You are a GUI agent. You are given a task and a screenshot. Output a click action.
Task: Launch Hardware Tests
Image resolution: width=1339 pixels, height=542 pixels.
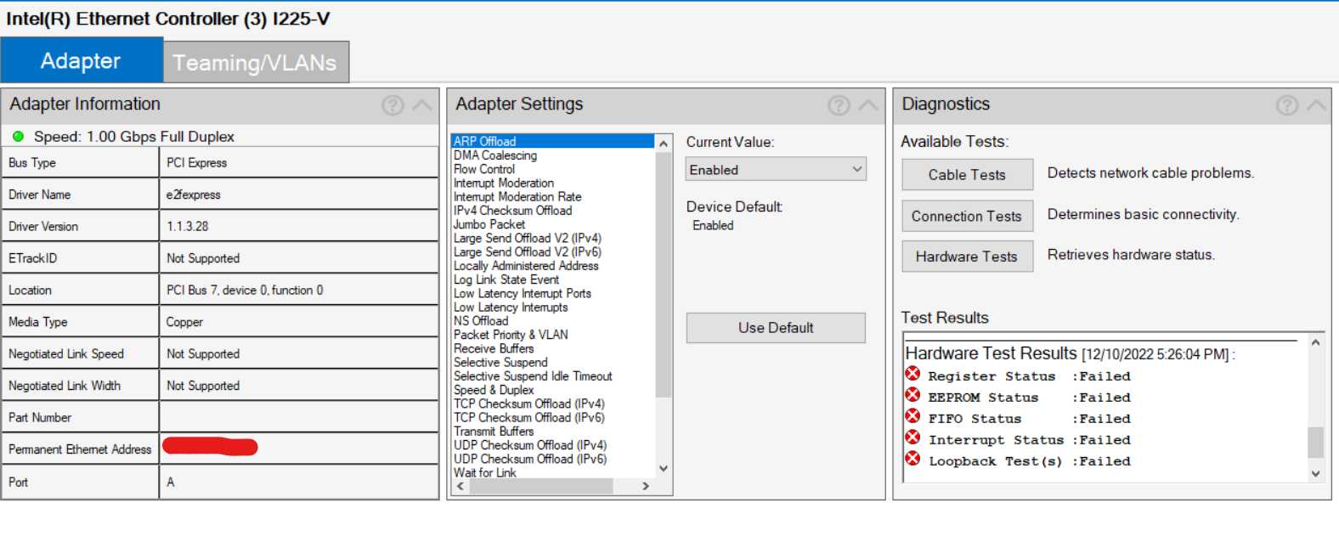tap(967, 257)
